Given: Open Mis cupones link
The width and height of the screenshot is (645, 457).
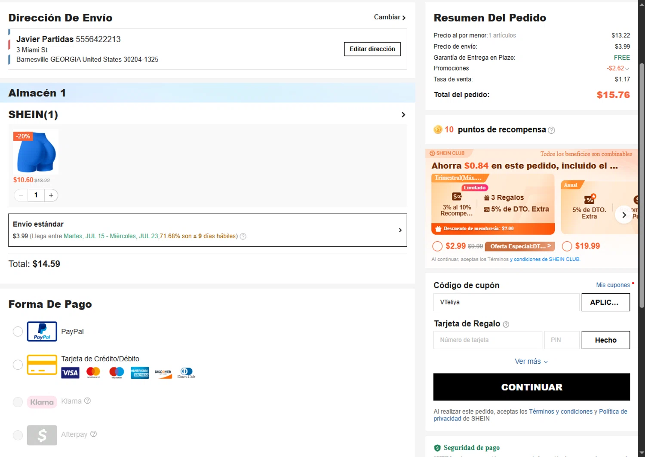Looking at the screenshot, I should tap(613, 285).
